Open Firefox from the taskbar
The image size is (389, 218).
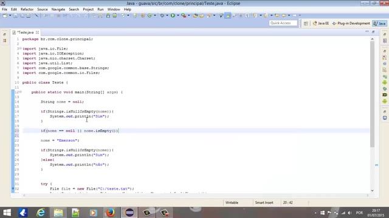pyautogui.click(x=110, y=213)
